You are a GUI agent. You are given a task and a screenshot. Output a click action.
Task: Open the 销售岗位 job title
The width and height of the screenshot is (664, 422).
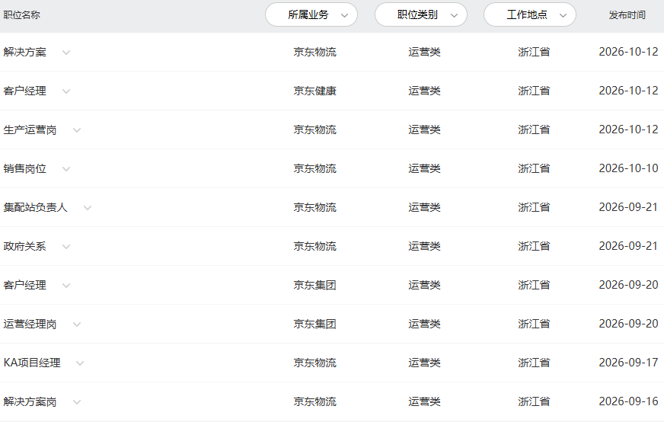pyautogui.click(x=24, y=168)
